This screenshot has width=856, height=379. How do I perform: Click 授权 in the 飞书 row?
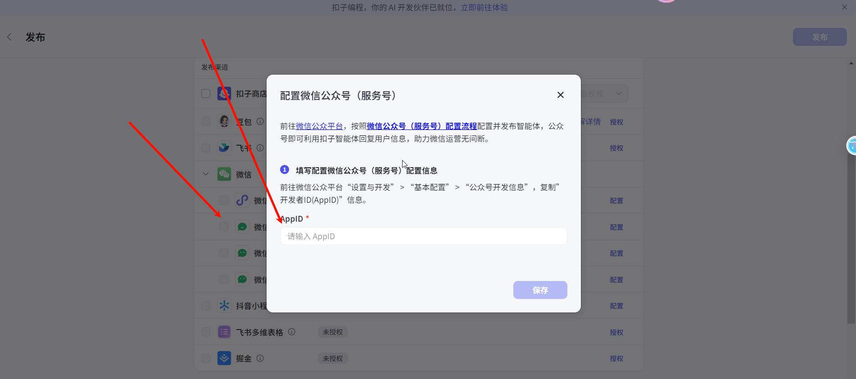(x=616, y=148)
